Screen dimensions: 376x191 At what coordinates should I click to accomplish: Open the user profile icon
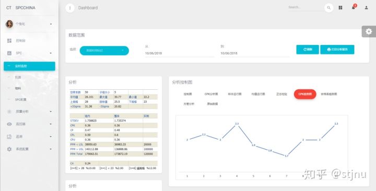pyautogui.click(x=366, y=8)
